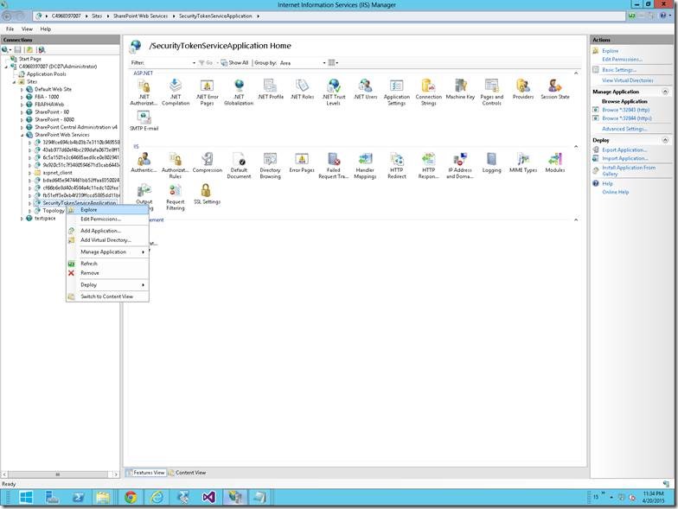Screen dimensions: 678x509
Task: Open .NET Trust Levels icon
Action: (x=334, y=92)
